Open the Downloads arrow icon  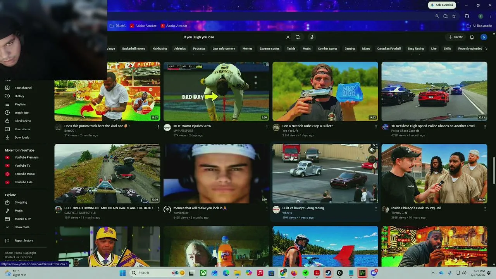tap(7, 137)
